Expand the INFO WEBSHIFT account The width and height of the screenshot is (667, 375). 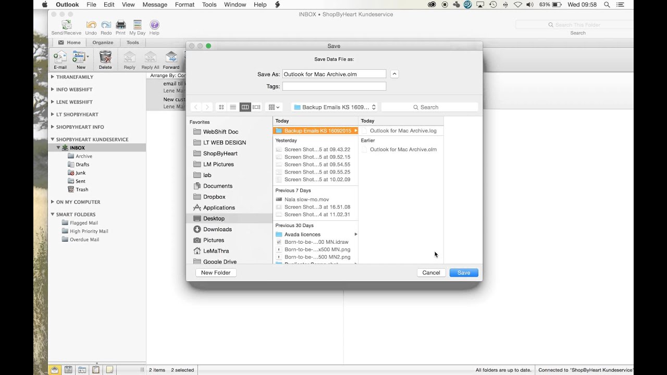pyautogui.click(x=52, y=89)
